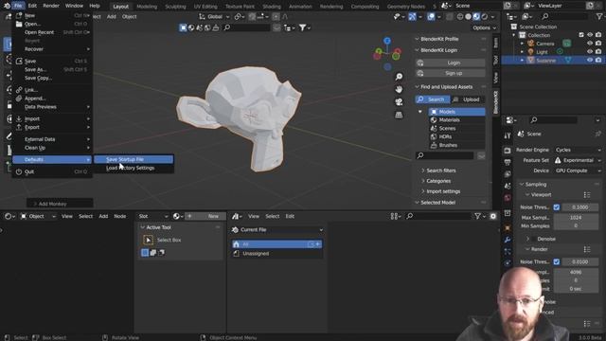The width and height of the screenshot is (606, 341).
Task: Click the BlenderKit asset search field
Action: click(x=444, y=155)
